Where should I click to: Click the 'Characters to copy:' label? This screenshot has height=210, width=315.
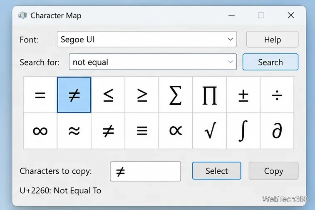click(x=56, y=171)
